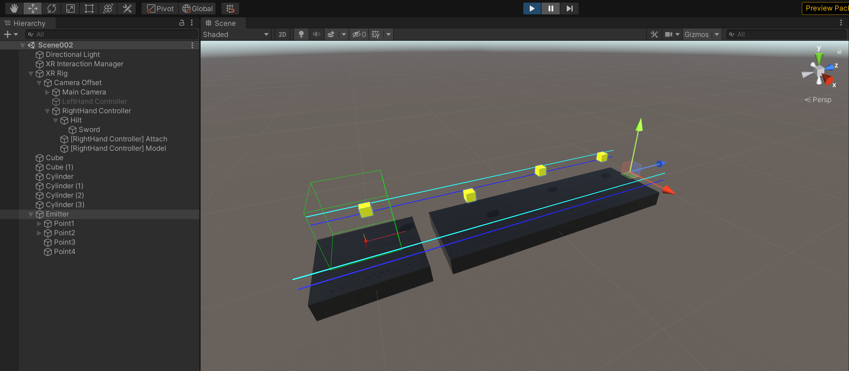Click the Preview Packages button
849x371 pixels.
[x=826, y=8]
